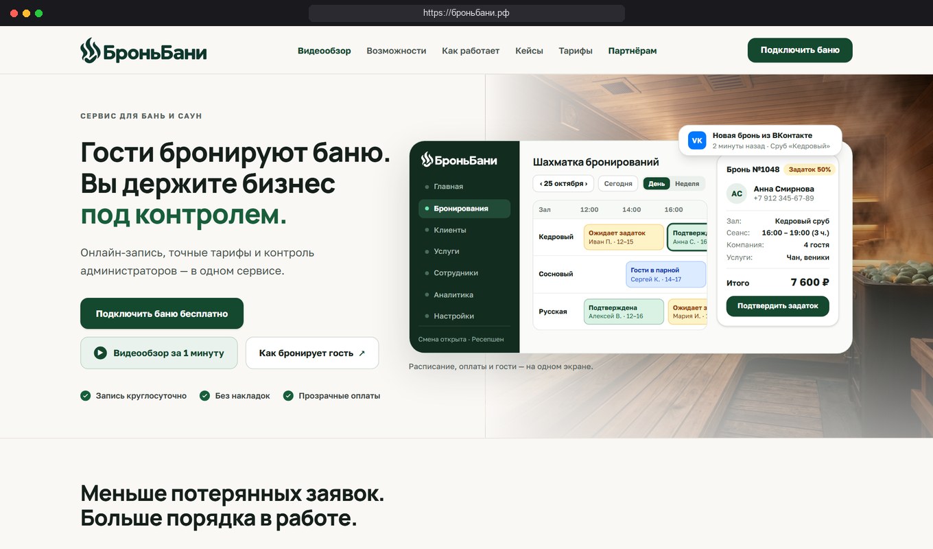Click the Задаток 50% badge
933x549 pixels.
[x=810, y=170]
